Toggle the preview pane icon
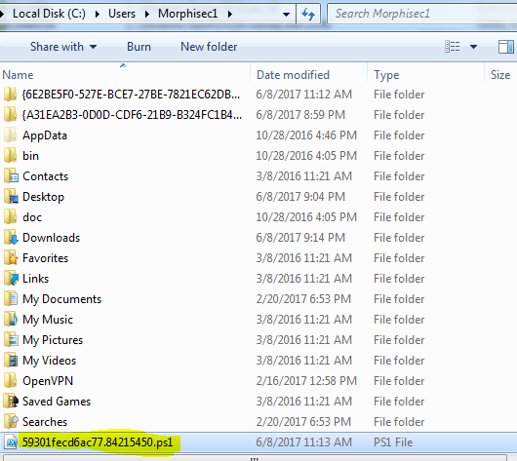 tap(506, 47)
